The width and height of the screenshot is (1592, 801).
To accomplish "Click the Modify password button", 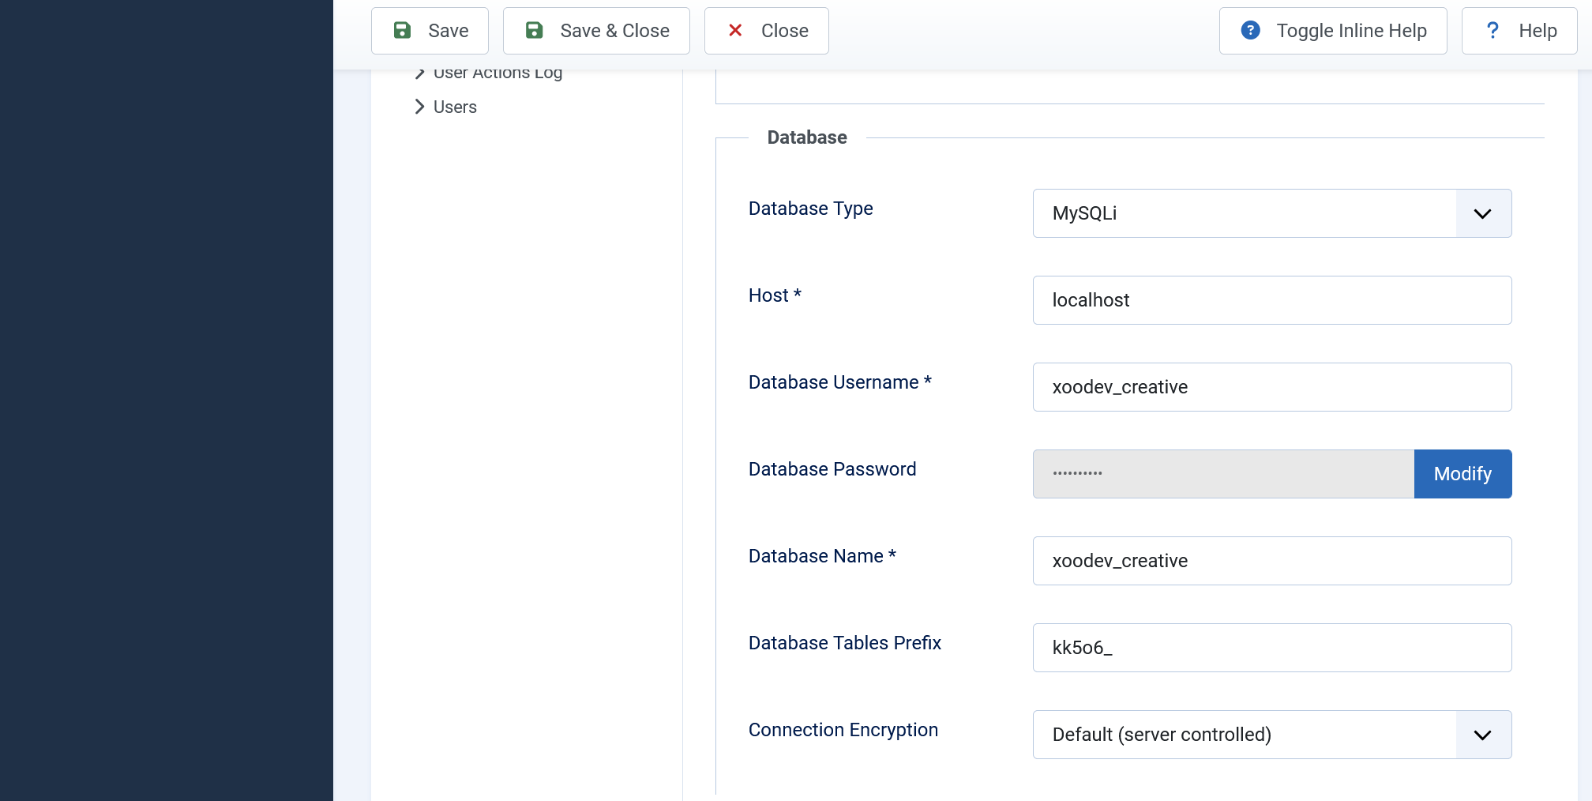I will (x=1462, y=474).
